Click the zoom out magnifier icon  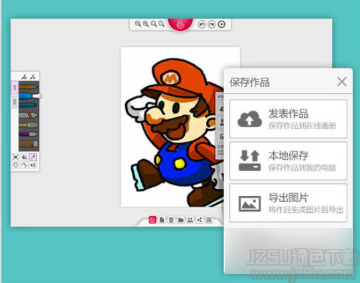(x=138, y=23)
